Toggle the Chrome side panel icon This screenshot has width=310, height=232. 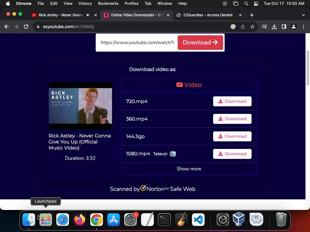[284, 27]
